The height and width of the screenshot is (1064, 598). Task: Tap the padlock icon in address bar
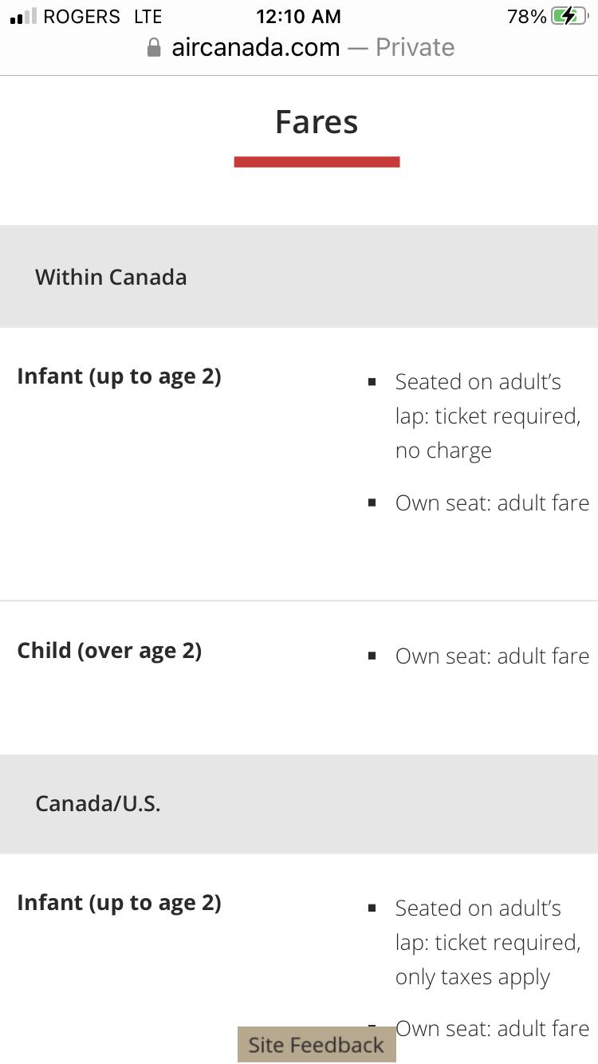click(x=155, y=48)
